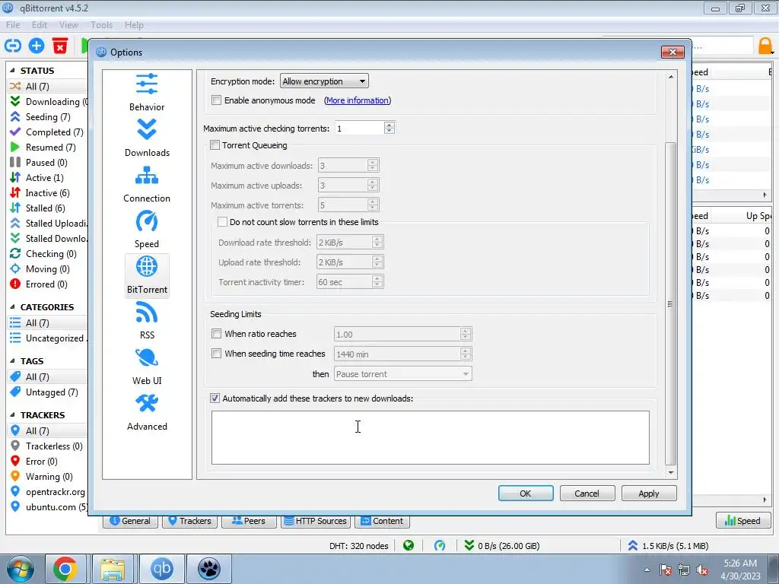Viewport: 779px width, 584px height.
Task: Select BitTorrent settings page
Action: click(x=147, y=275)
